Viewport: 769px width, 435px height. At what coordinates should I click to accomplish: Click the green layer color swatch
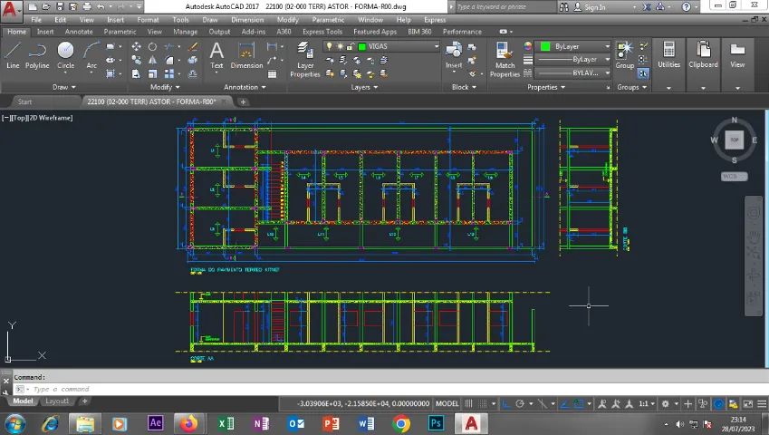(x=362, y=46)
